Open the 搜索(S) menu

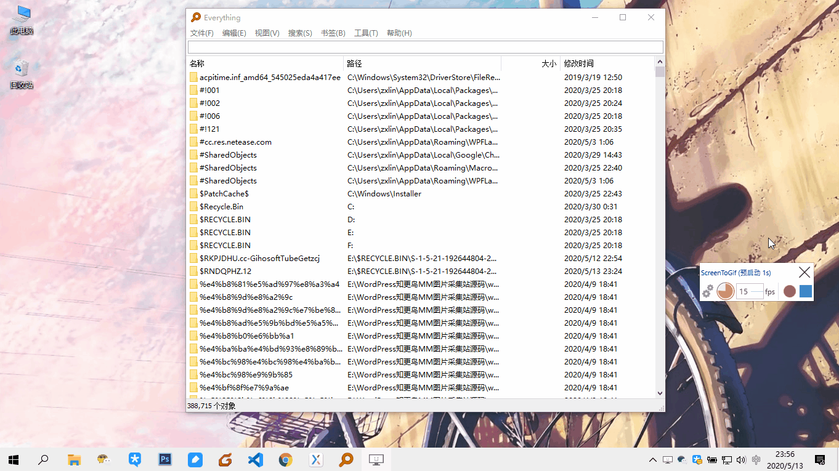(x=300, y=33)
